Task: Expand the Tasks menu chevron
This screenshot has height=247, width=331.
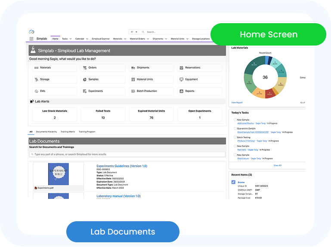Action: coord(70,39)
